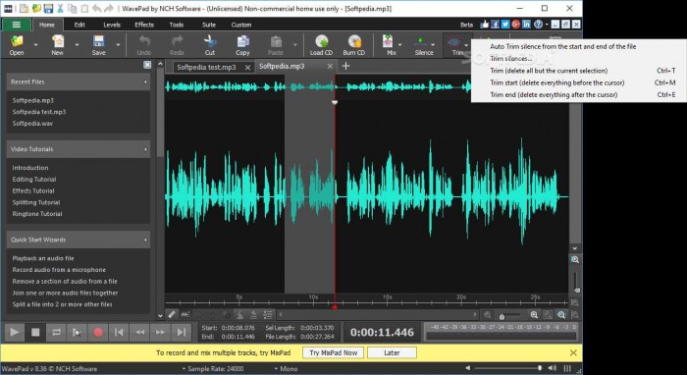The height and width of the screenshot is (375, 687).
Task: Switch to the Effects ribbon tab
Action: [x=144, y=25]
